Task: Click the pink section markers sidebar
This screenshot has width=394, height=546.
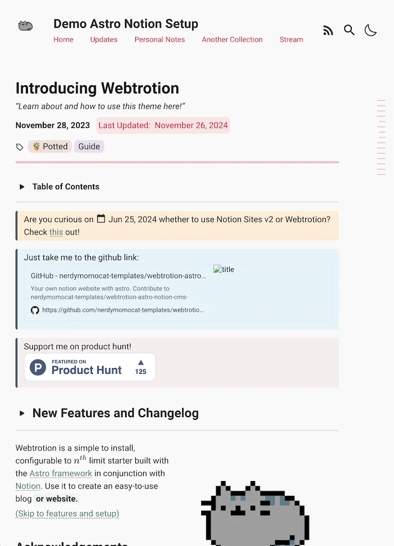Action: [x=381, y=137]
